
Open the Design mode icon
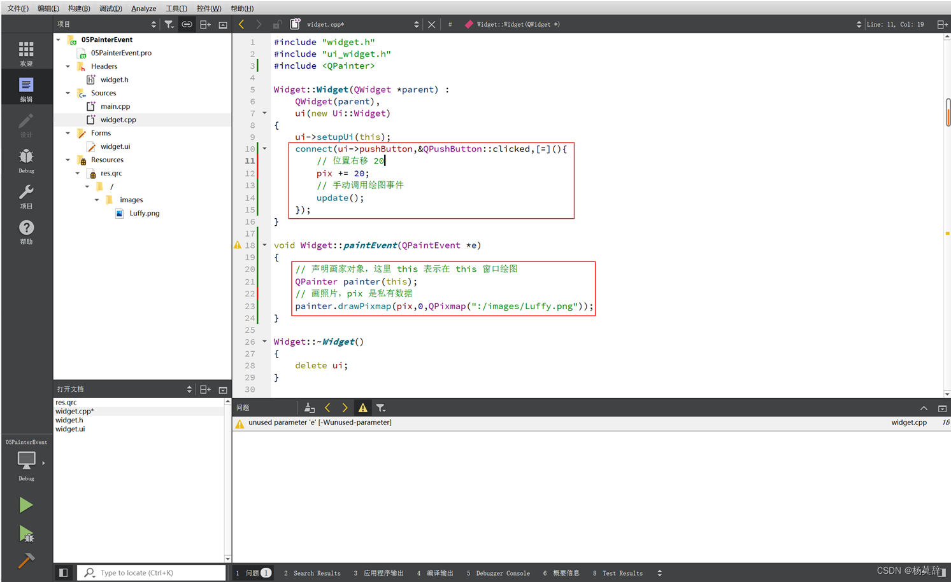(x=26, y=125)
